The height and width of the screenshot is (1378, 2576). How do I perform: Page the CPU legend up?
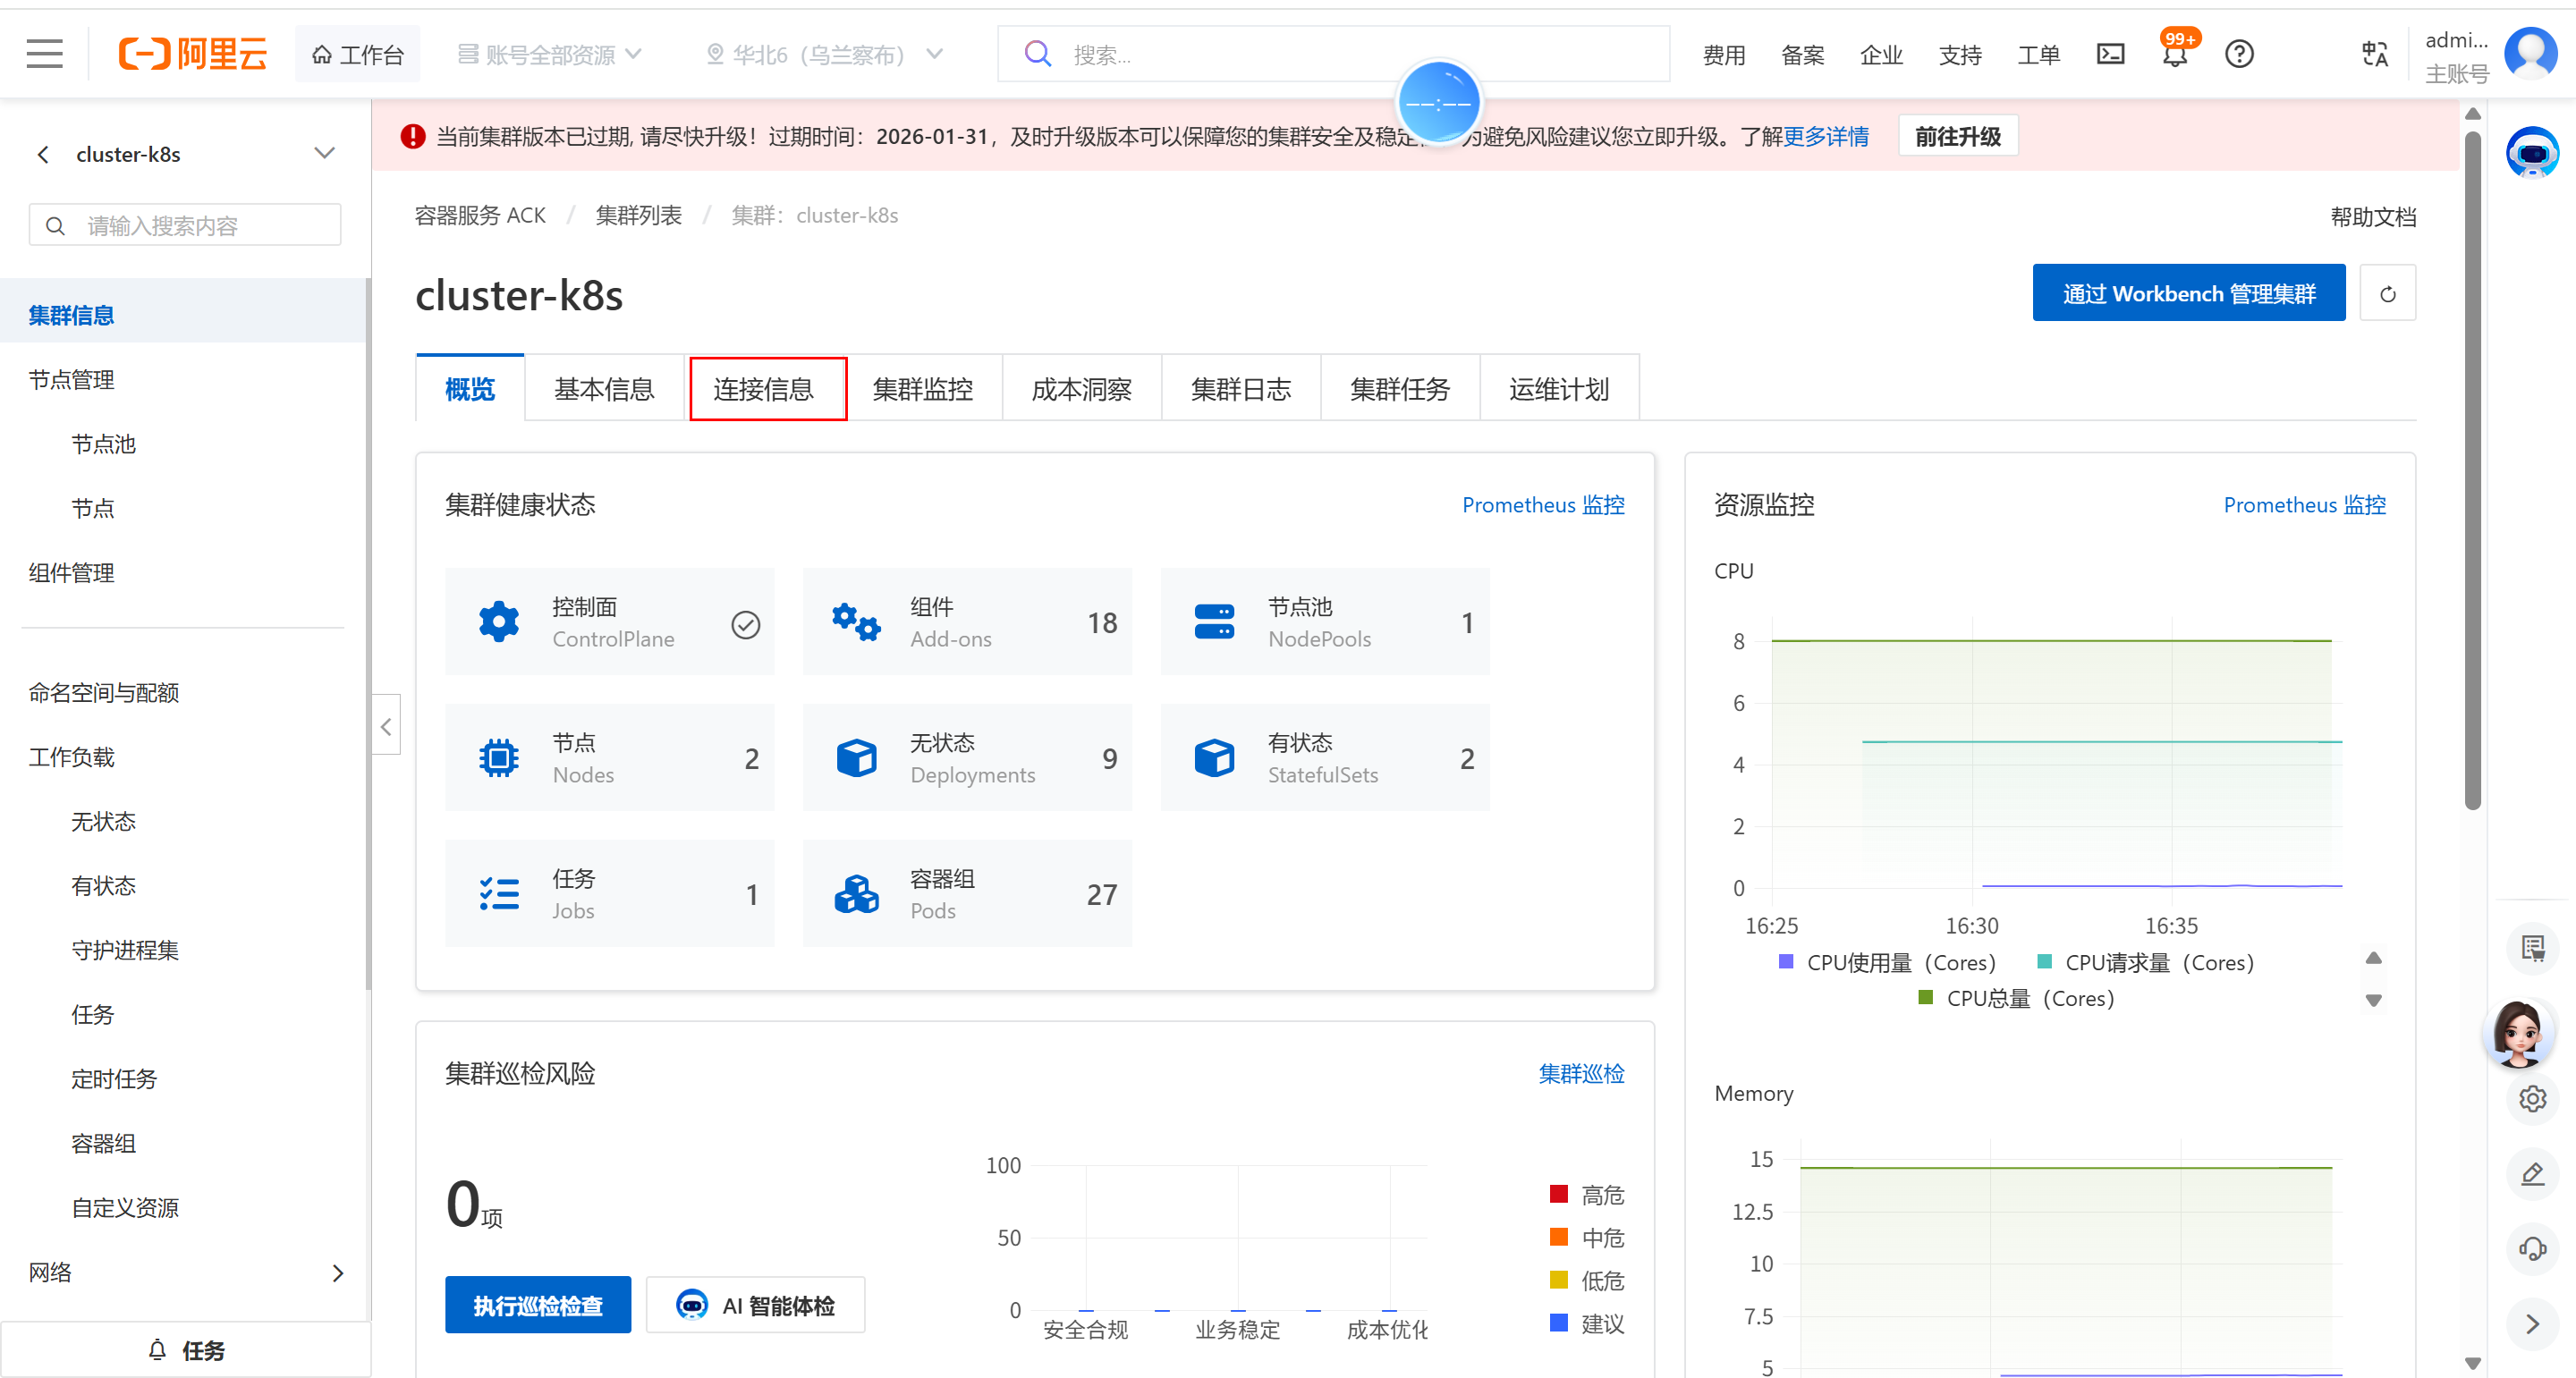tap(2373, 958)
